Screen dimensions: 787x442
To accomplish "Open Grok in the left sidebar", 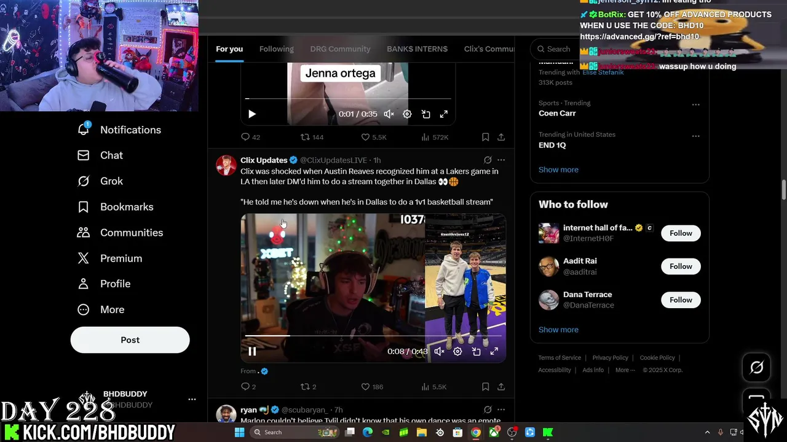I will (x=100, y=181).
